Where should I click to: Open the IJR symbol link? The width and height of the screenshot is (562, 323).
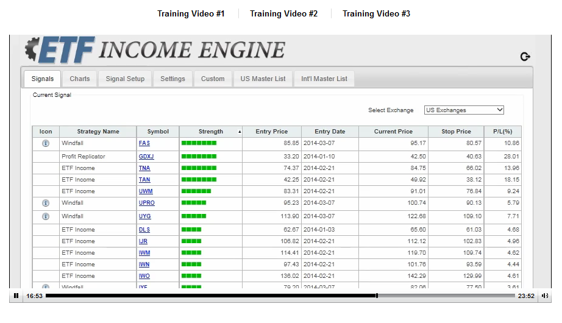click(x=143, y=241)
